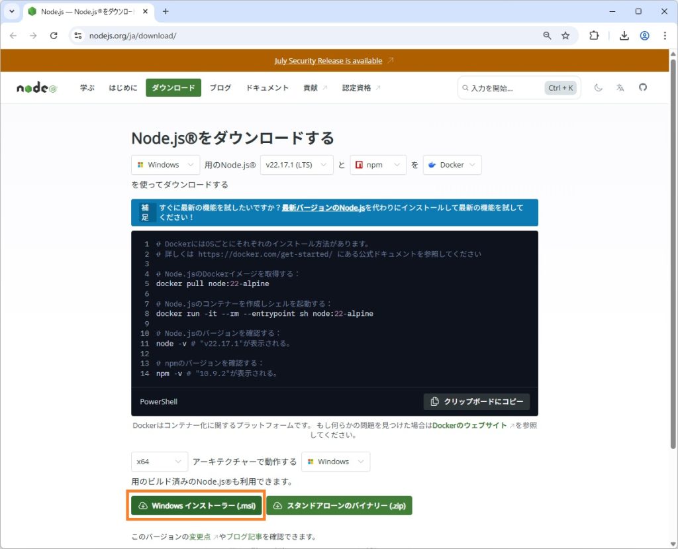Close the Node.js browser tab
Screen dimensions: 678x549
pyautogui.click(x=145, y=11)
